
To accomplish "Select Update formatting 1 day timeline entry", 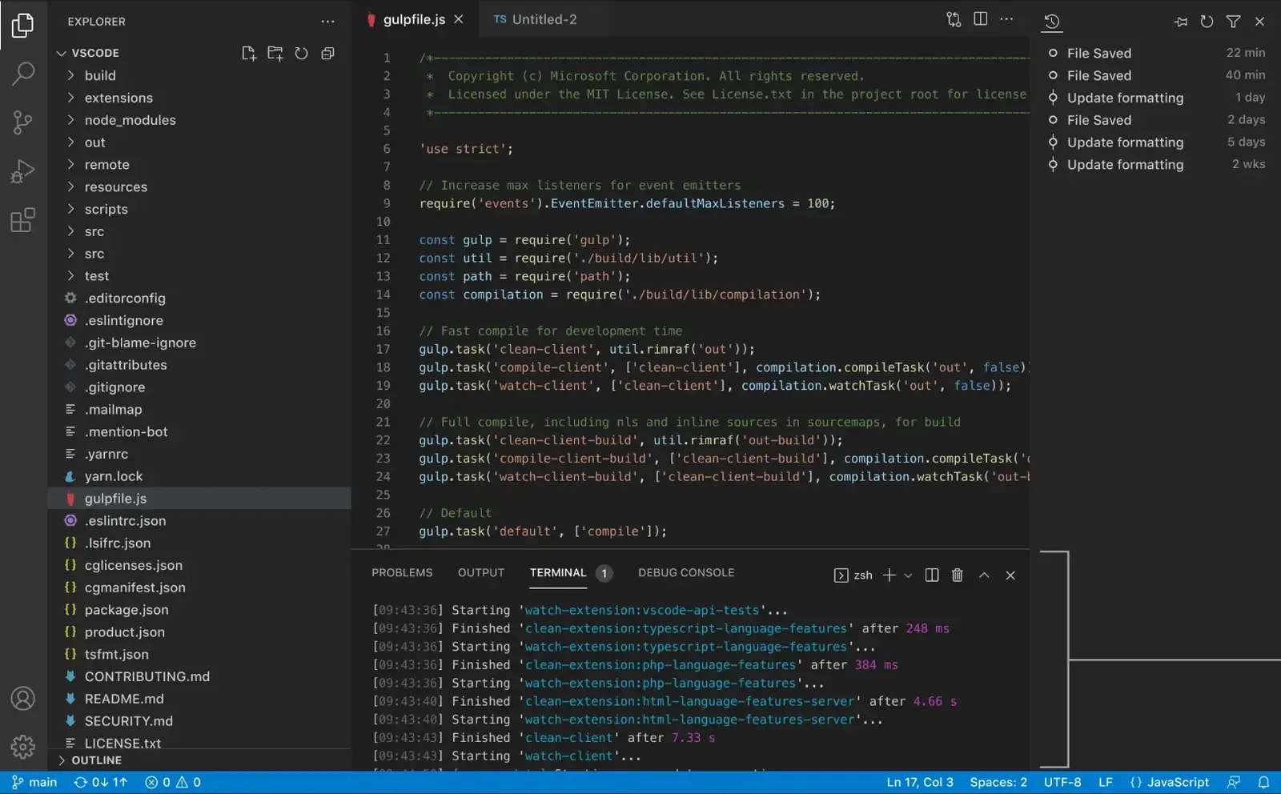I will click(1157, 98).
